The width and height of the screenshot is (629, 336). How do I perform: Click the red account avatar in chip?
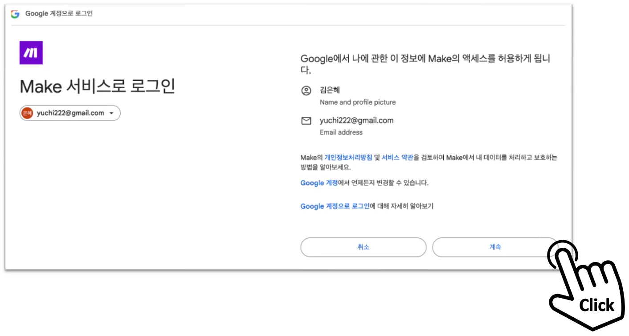27,113
